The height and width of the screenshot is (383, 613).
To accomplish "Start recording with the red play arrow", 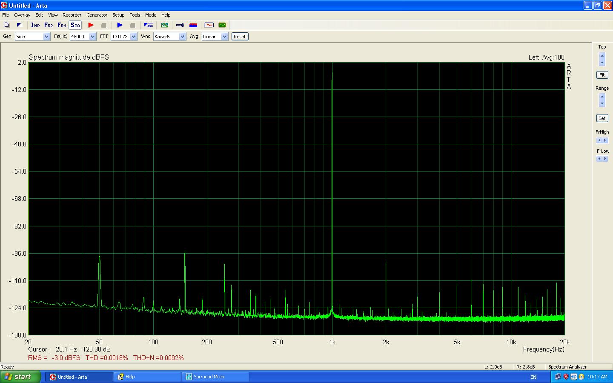I will 91,25.
